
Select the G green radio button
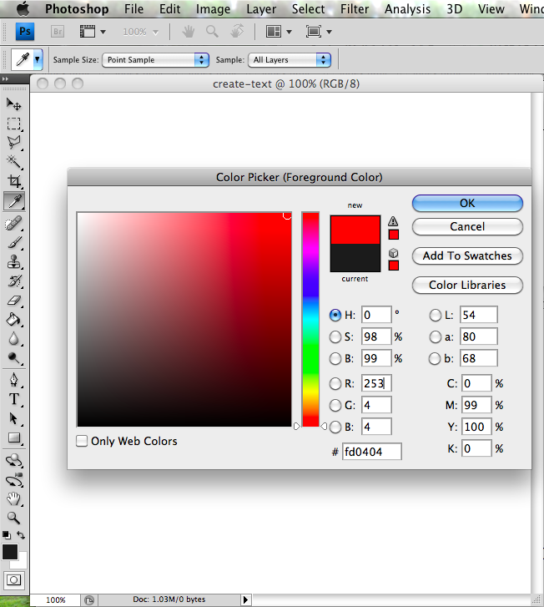(335, 405)
